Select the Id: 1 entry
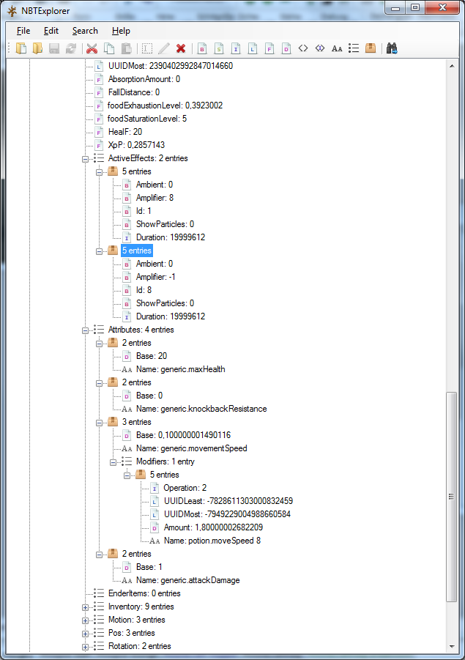Image resolution: width=465 pixels, height=660 pixels. (144, 211)
